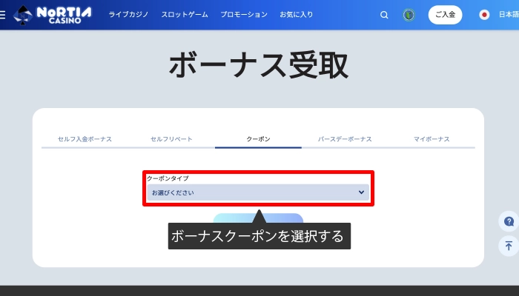Go to スロットゲーム in the navigation
Viewport: 519px width, 296px height.
point(184,15)
